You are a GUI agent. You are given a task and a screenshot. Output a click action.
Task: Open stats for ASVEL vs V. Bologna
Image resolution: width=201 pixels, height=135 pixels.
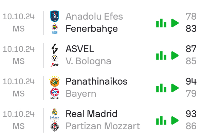pyautogui.click(x=161, y=55)
